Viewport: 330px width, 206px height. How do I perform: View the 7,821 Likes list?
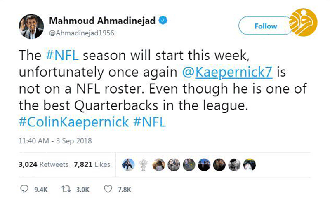(92, 164)
